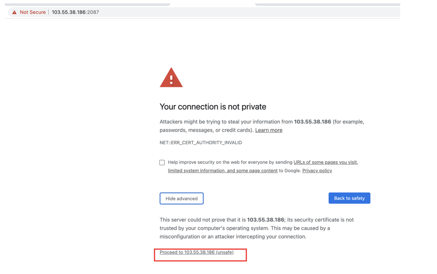Click Hide advanced to fold the explanation
437x274 pixels.
181,198
